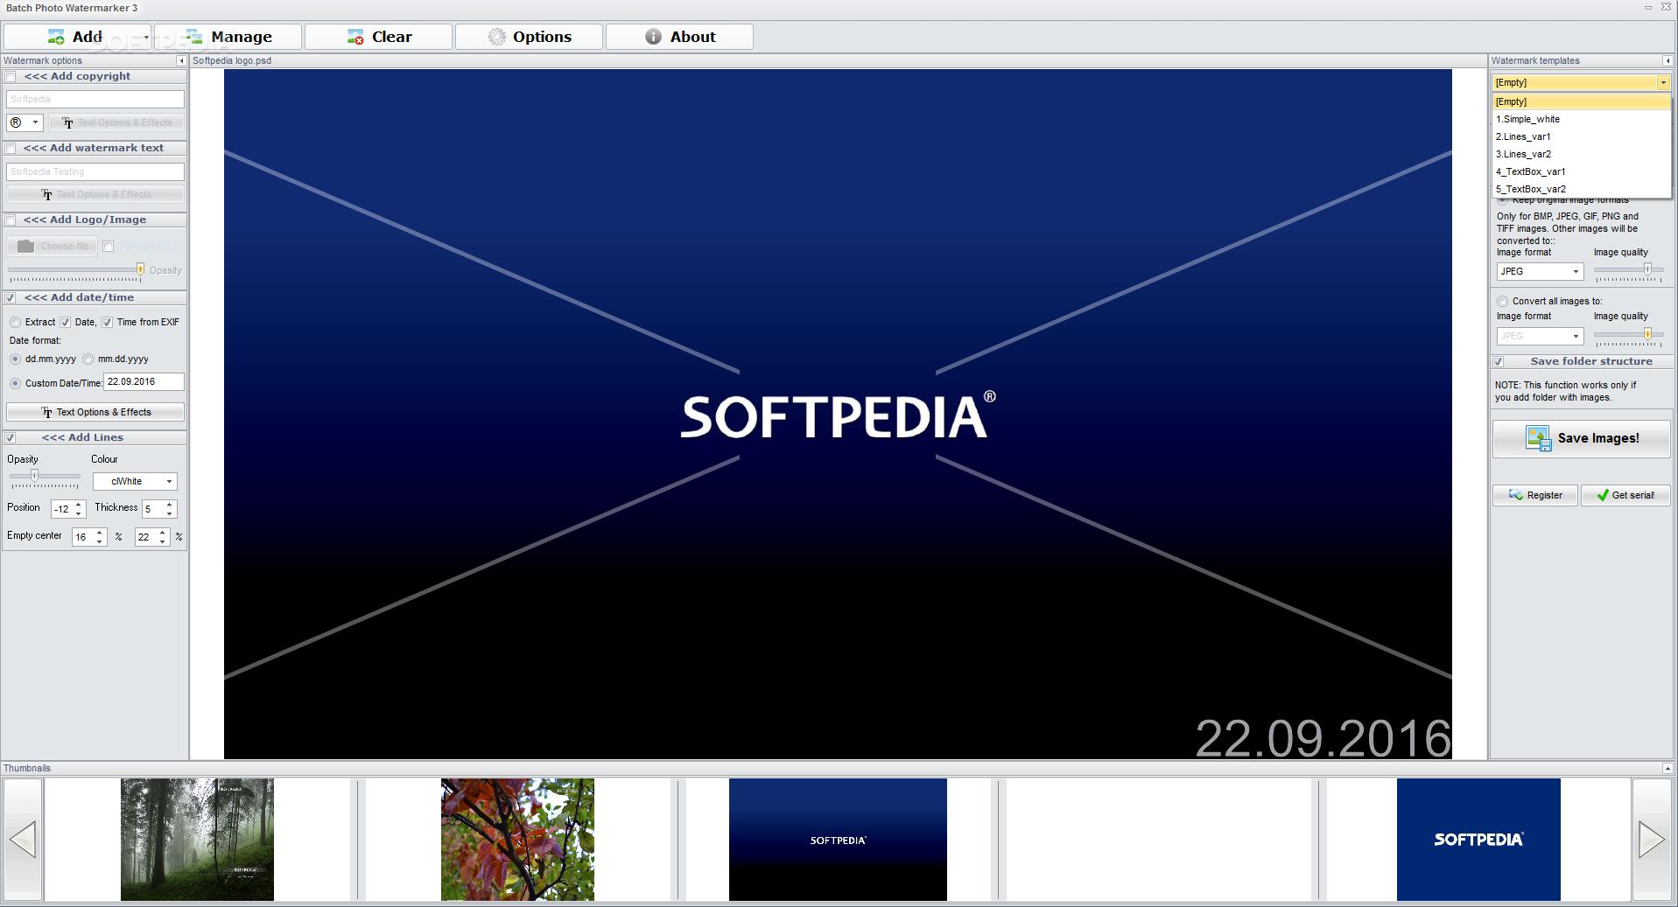Collapse the Watermark templates panel arrow
The height and width of the screenshot is (907, 1678).
pos(1667,61)
